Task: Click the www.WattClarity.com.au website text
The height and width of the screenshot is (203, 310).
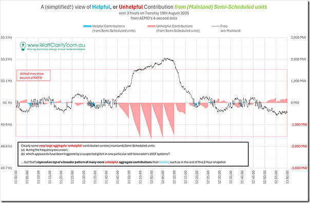Action: pos(56,45)
